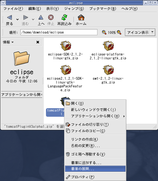Click the Up (上へ) triangle icon

[41, 17]
